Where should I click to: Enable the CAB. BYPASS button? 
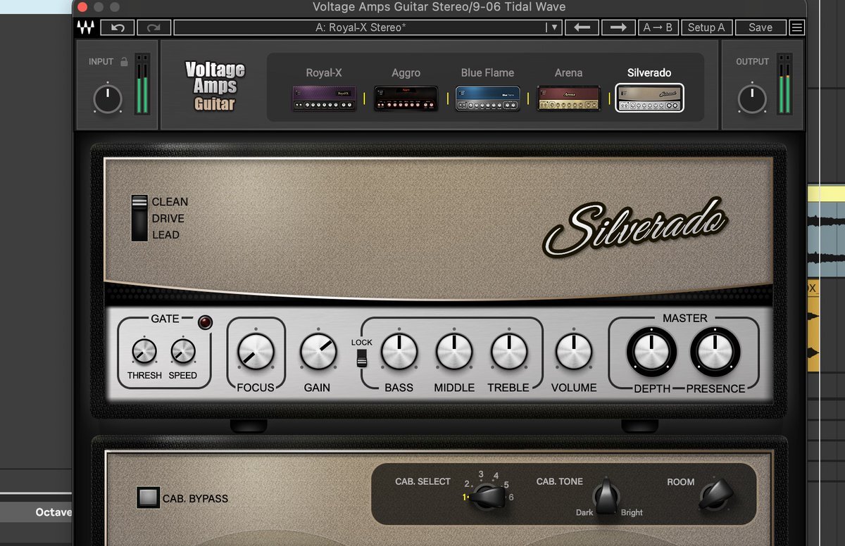coord(148,498)
